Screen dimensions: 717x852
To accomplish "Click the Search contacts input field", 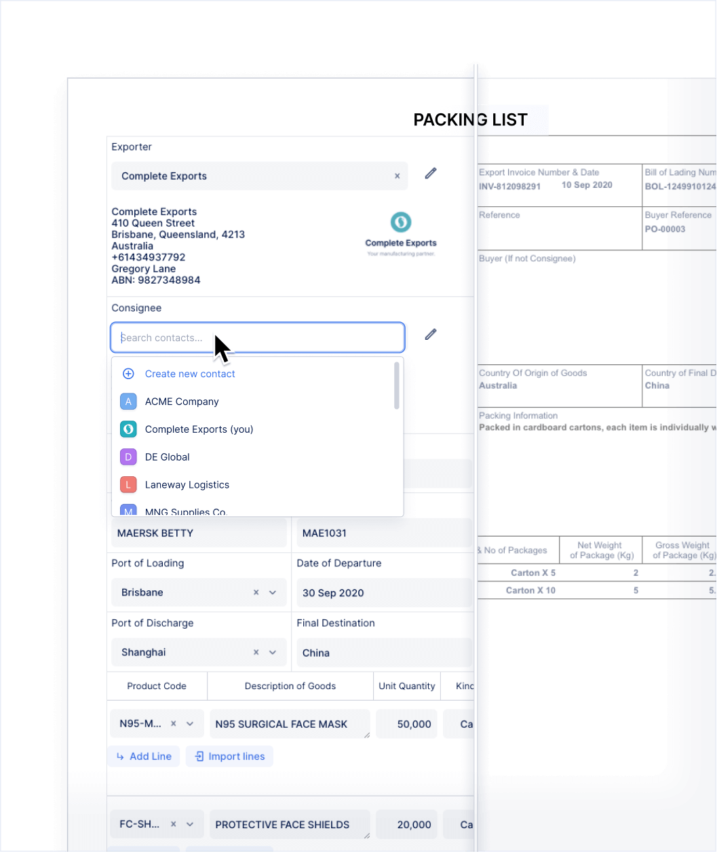I will point(204,337).
